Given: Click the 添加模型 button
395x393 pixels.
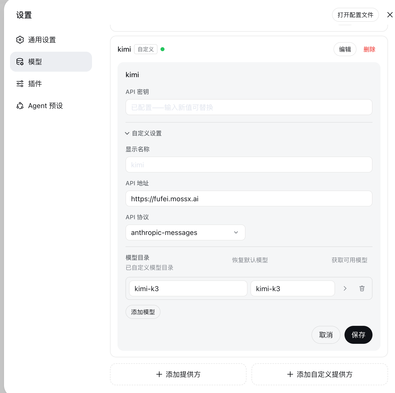Looking at the screenshot, I should tap(143, 312).
